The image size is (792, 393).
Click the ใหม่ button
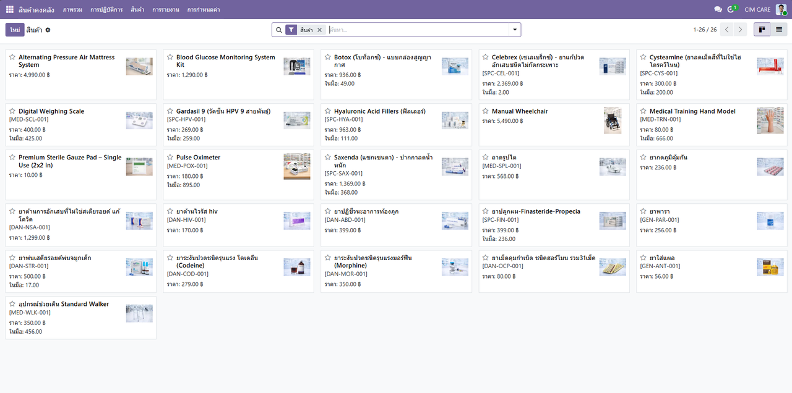pos(15,30)
